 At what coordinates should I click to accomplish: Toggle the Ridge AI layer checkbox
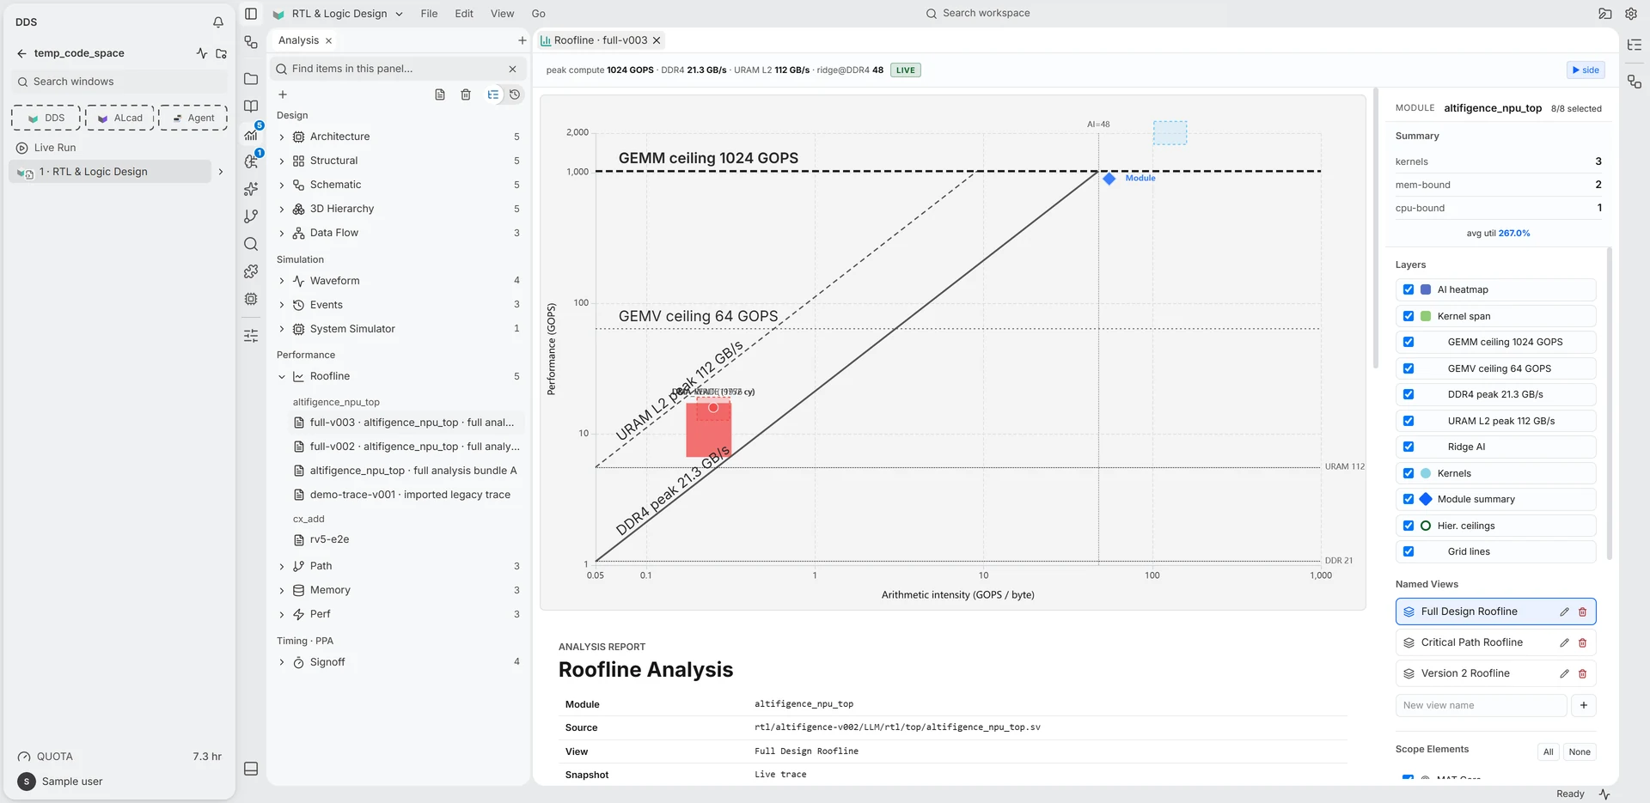(x=1409, y=447)
